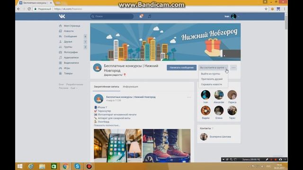
Task: Open post author Бесплатные конкурсы link
Action: (x=131, y=97)
